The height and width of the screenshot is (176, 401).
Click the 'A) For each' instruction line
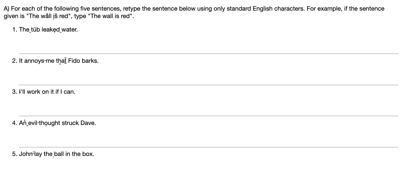point(194,9)
